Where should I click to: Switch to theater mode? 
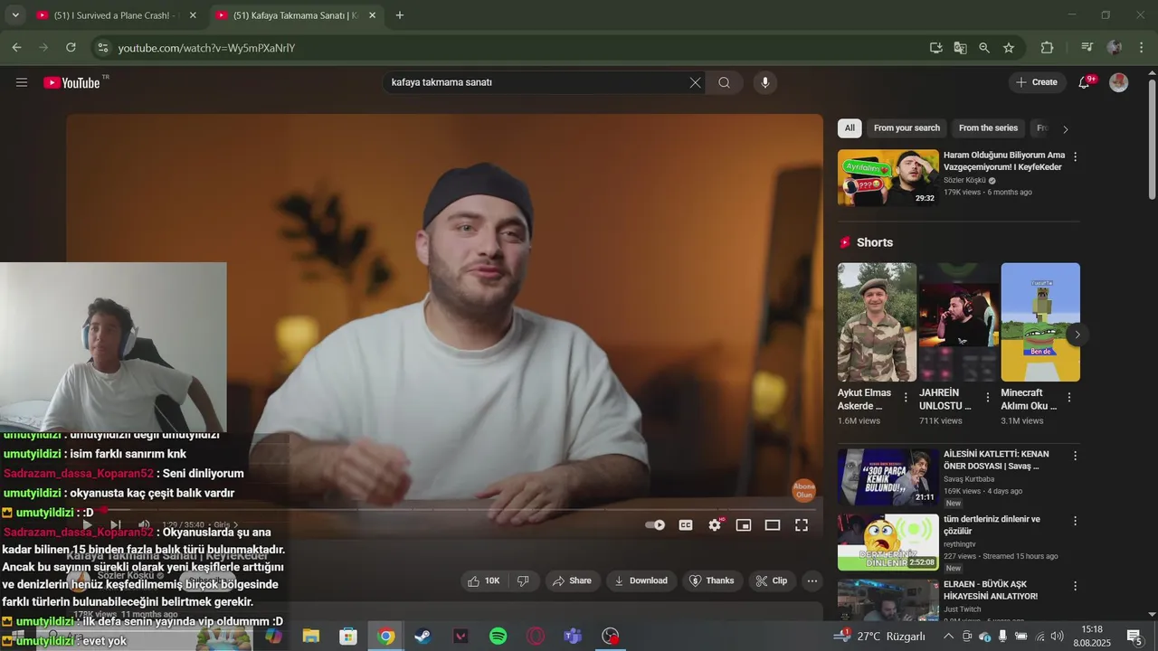point(773,524)
